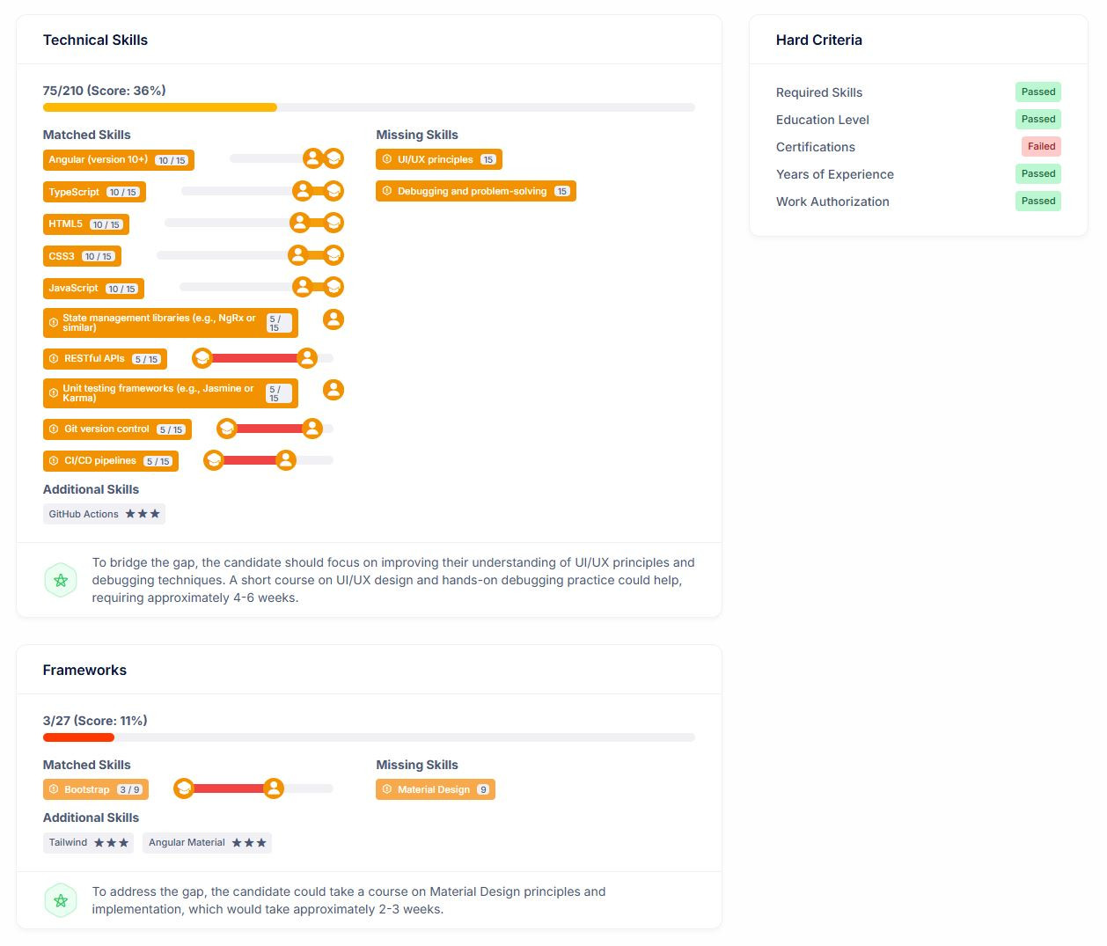The image size is (1107, 946).
Task: Open the GitHub Actions additional skill chip
Action: [104, 514]
